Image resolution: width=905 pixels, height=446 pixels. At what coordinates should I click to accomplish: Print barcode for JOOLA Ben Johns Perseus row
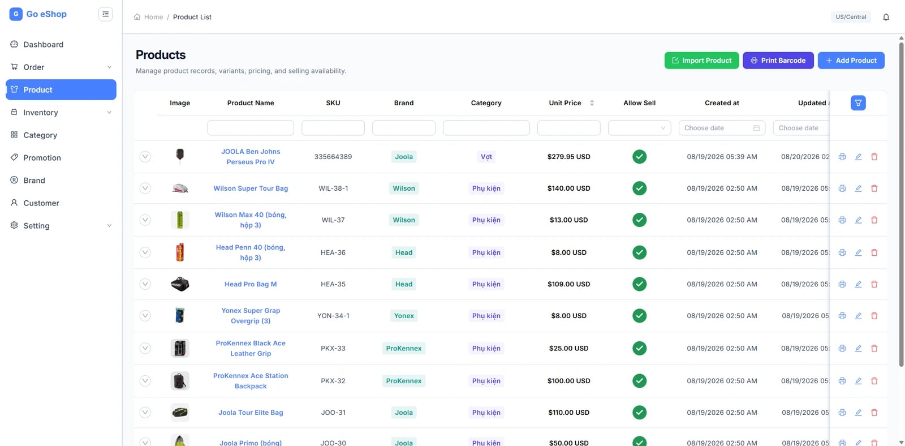(x=842, y=157)
